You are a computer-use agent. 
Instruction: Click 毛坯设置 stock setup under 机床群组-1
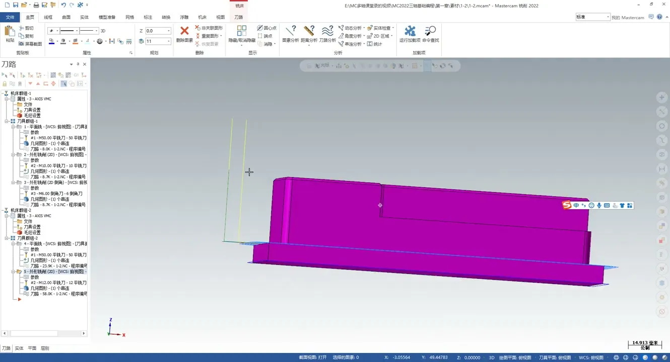(x=32, y=116)
